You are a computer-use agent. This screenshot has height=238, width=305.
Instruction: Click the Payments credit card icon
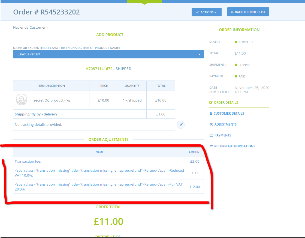click(x=211, y=135)
